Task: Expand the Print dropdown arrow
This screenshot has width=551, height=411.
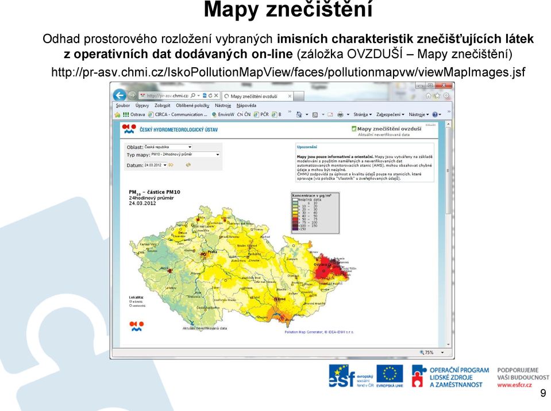Action: [348, 114]
